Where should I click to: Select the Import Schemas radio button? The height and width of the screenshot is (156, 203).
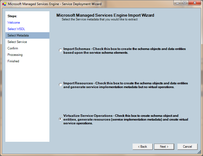coord(60,50)
